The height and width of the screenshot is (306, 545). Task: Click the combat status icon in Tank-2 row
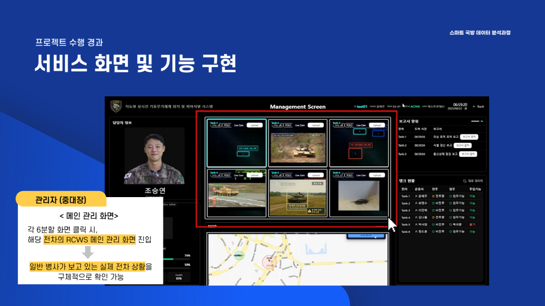433,203
